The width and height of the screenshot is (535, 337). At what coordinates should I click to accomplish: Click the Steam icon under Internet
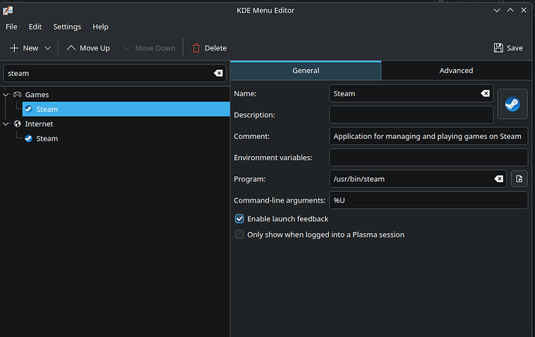pos(29,138)
